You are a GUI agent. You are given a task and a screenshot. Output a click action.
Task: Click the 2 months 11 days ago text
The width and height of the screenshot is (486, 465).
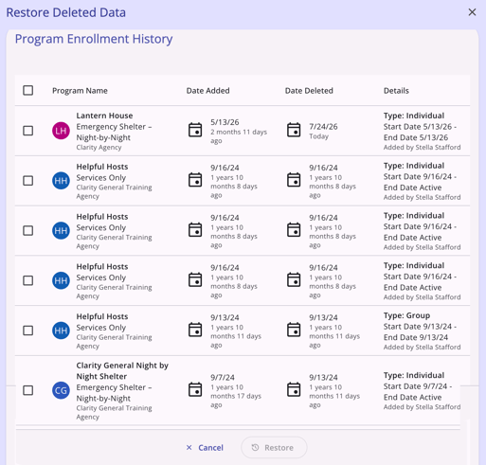[239, 136]
